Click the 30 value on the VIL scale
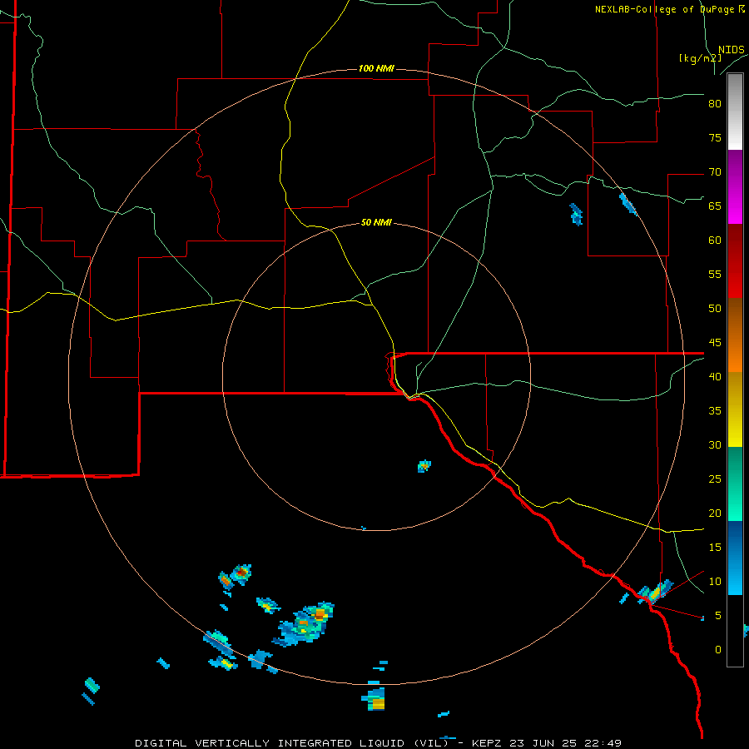The width and height of the screenshot is (749, 749). (x=715, y=444)
